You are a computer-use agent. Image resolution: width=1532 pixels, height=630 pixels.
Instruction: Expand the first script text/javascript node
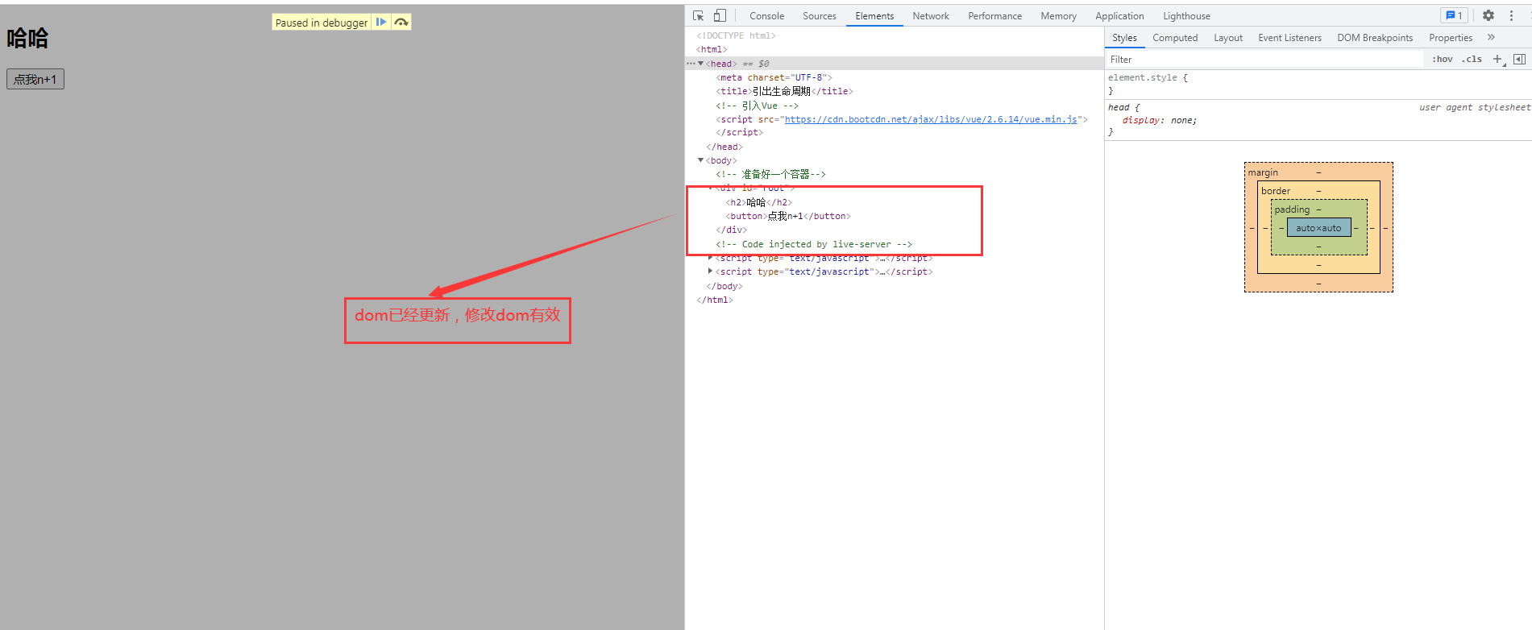tap(710, 258)
